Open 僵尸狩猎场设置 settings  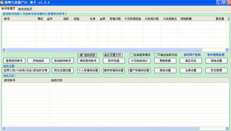(x=139, y=71)
